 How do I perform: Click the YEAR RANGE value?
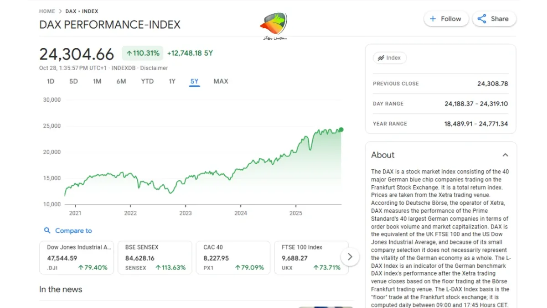point(476,124)
